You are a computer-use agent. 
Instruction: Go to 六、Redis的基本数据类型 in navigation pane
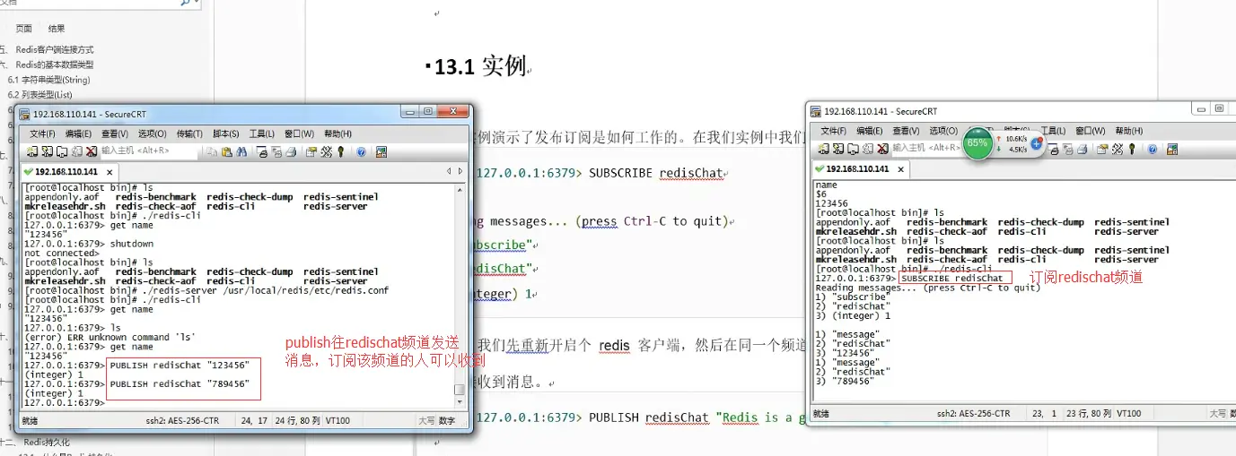pos(47,65)
